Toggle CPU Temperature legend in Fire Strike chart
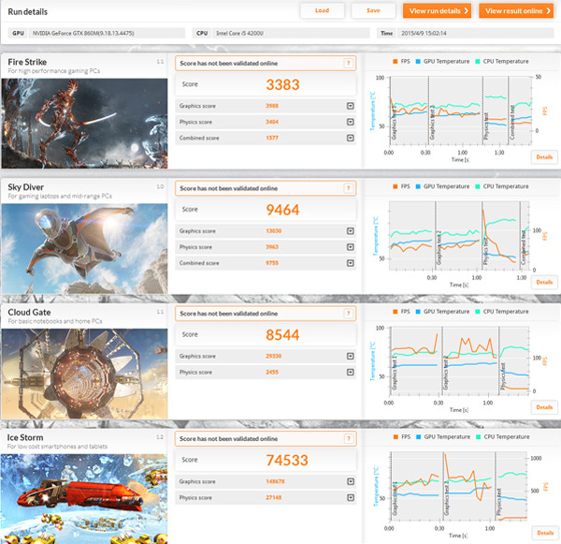 (502, 61)
